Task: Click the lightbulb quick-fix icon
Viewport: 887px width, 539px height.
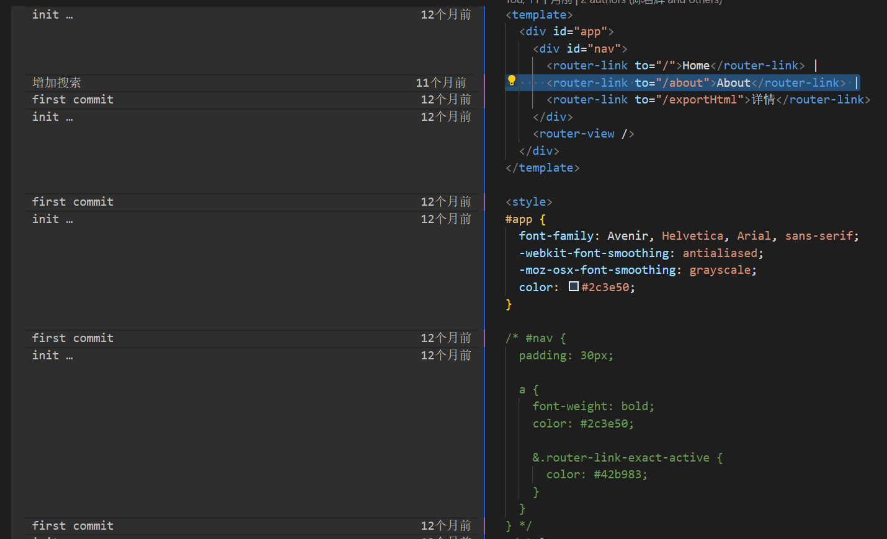Action: [512, 81]
